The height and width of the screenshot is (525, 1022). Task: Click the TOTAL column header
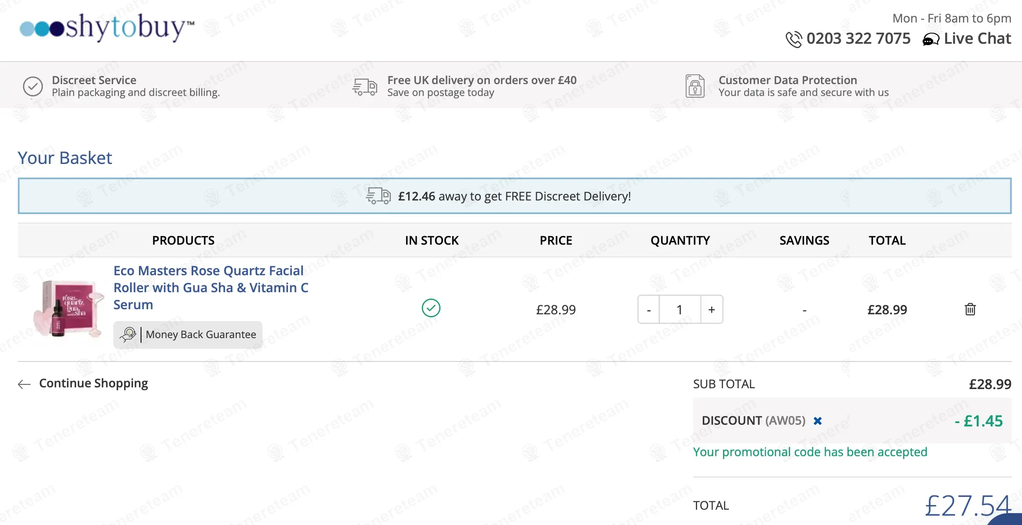[887, 240]
